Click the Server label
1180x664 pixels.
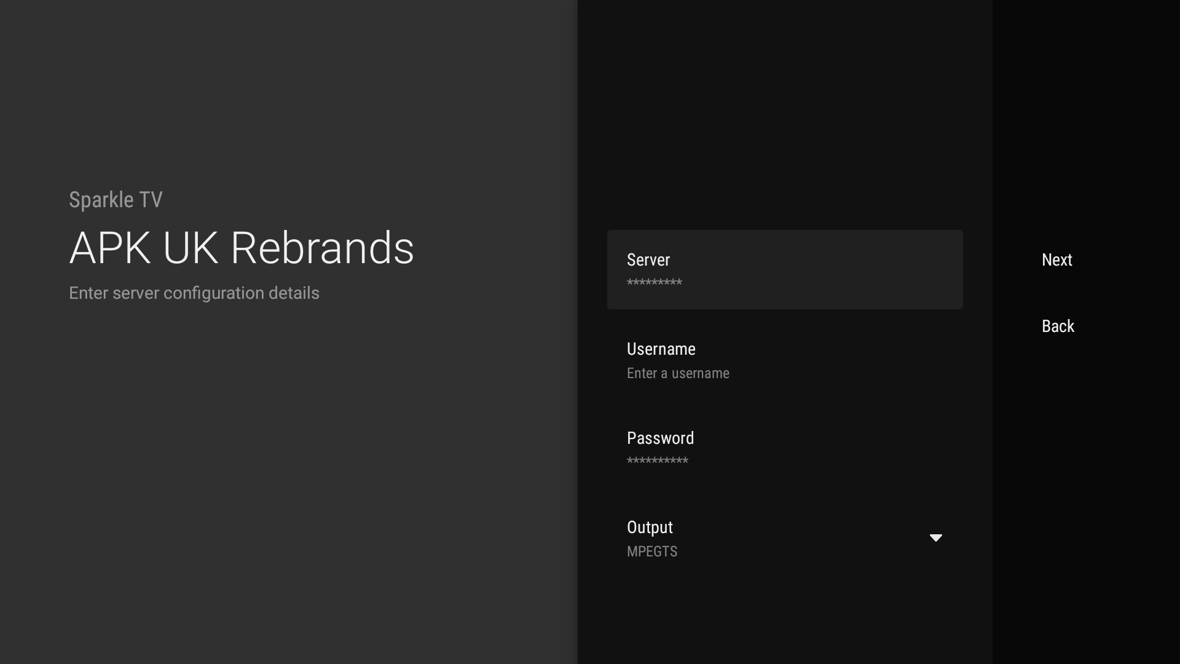point(648,259)
